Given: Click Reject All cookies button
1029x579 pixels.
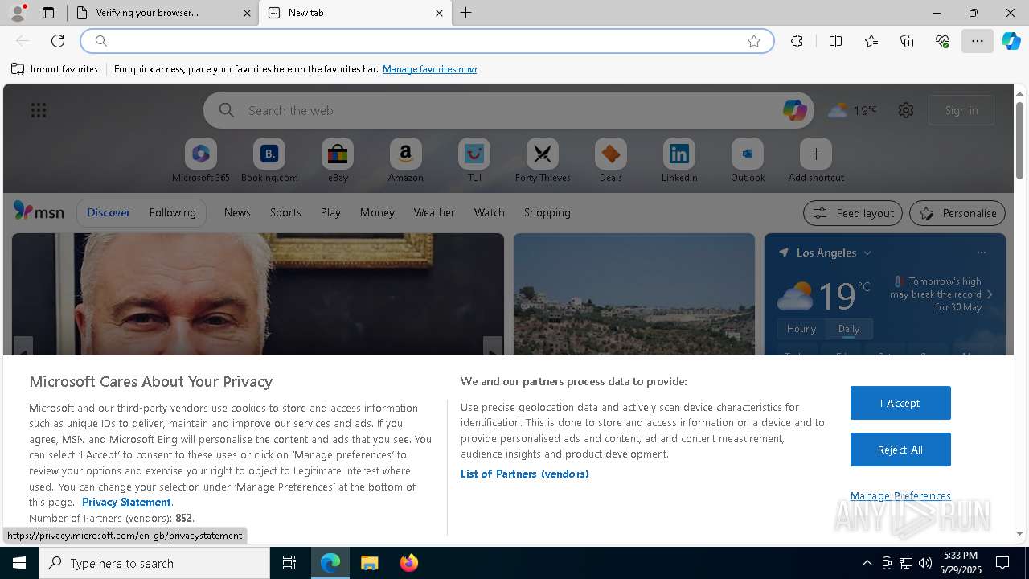Looking at the screenshot, I should tap(900, 450).
